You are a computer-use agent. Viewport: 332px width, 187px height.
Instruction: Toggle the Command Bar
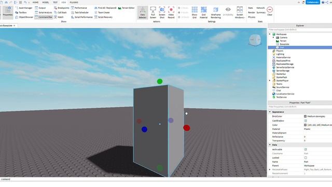[x=44, y=17]
